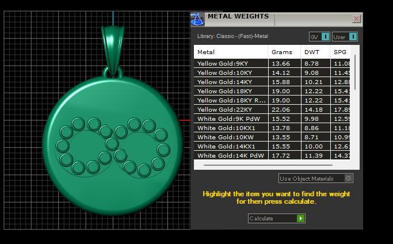The height and width of the screenshot is (244, 393).
Task: Close the Metal Weights panel
Action: coord(356,19)
